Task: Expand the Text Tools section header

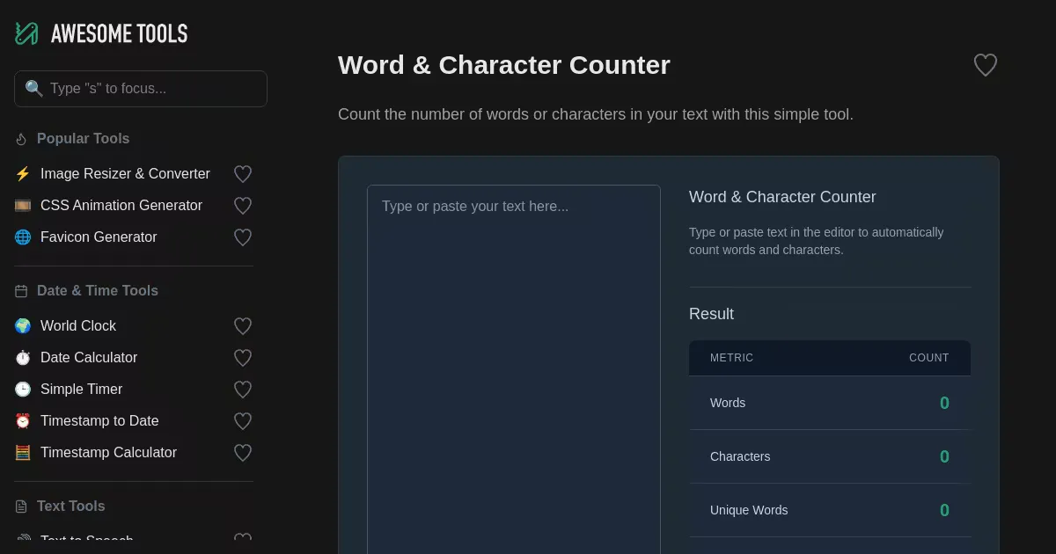Action: pyautogui.click(x=70, y=507)
